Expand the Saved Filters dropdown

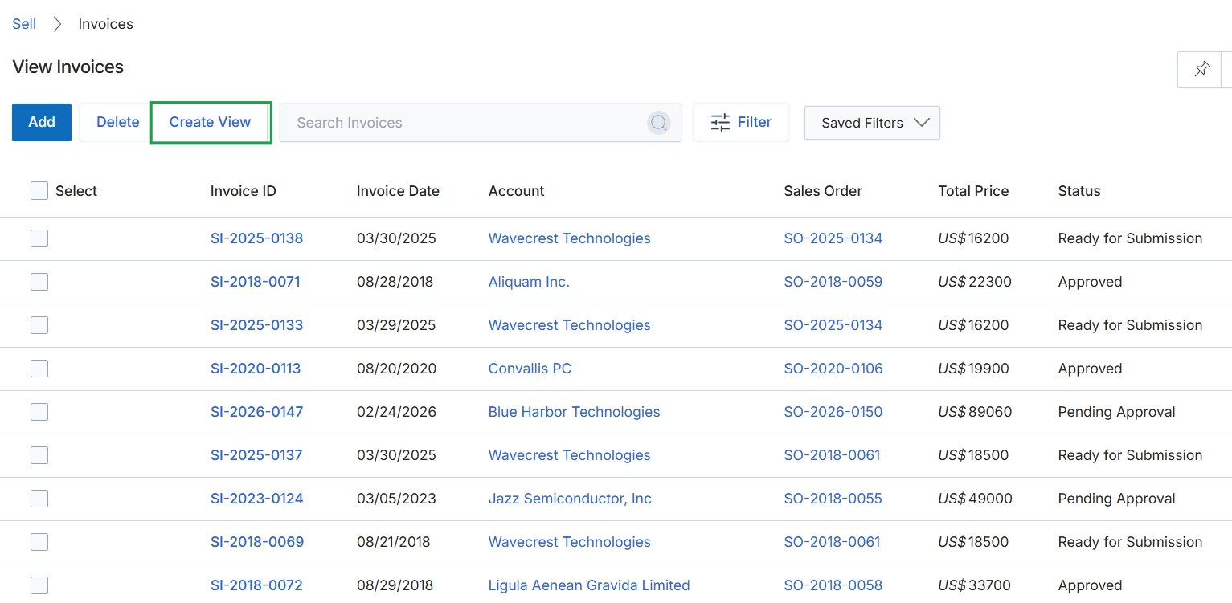(872, 123)
